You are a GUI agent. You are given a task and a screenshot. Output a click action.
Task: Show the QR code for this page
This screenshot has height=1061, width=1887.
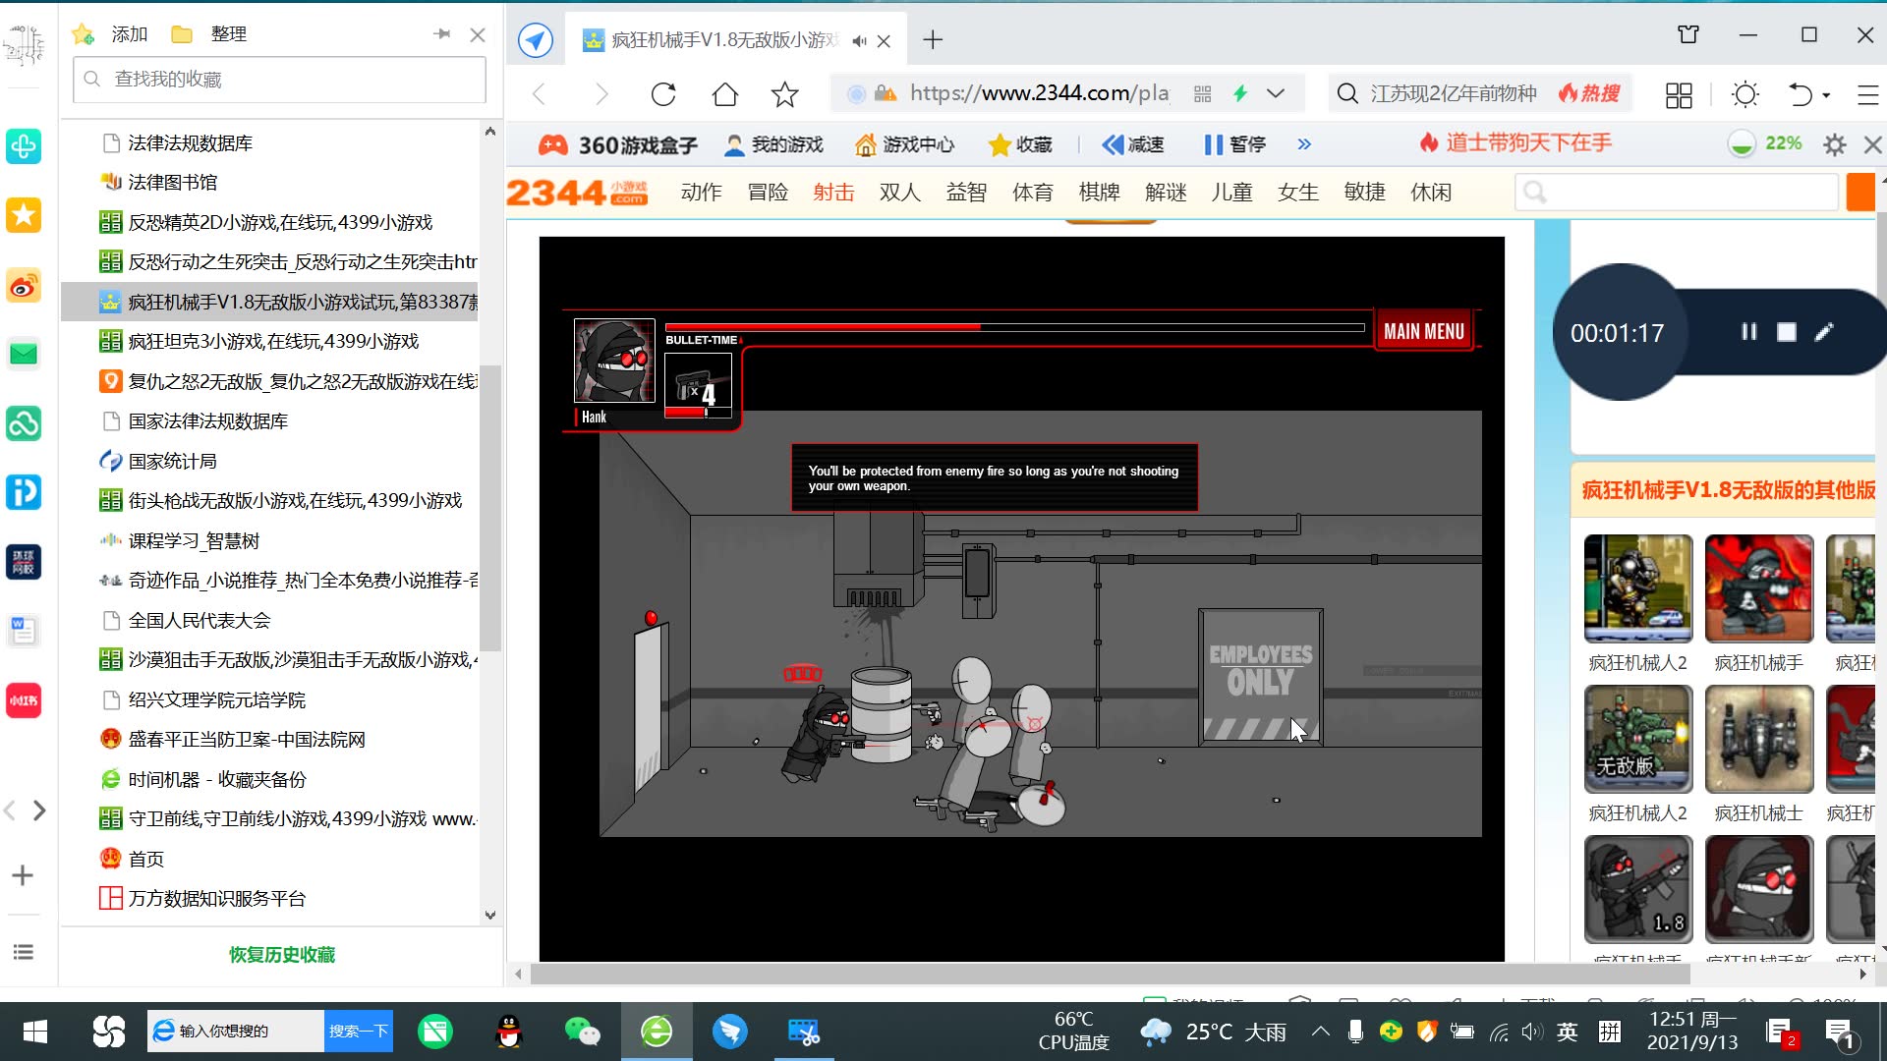point(1202,94)
